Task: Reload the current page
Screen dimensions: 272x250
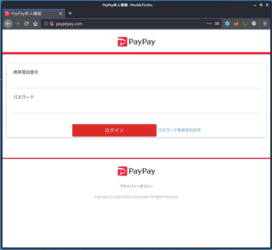Action: pyautogui.click(x=26, y=24)
